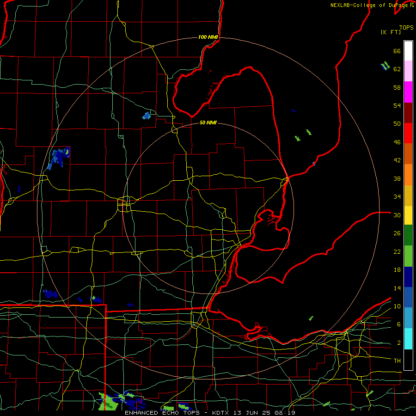Click the "18" scale label
The width and height of the screenshot is (416, 416).
coord(397,270)
